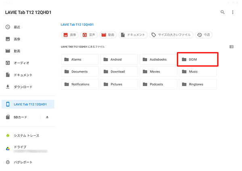Open the Android folder
The image size is (242, 171).
click(x=119, y=60)
